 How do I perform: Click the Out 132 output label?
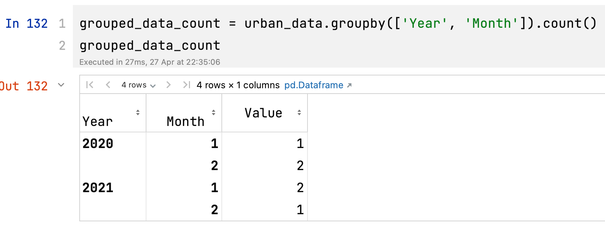pos(24,86)
